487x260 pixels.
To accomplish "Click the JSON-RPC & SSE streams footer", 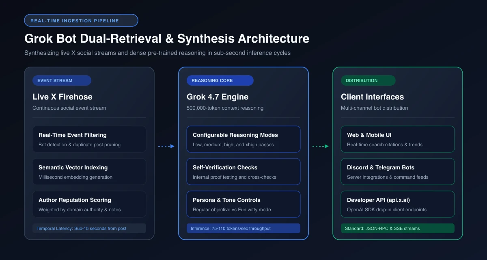I will 398,228.
